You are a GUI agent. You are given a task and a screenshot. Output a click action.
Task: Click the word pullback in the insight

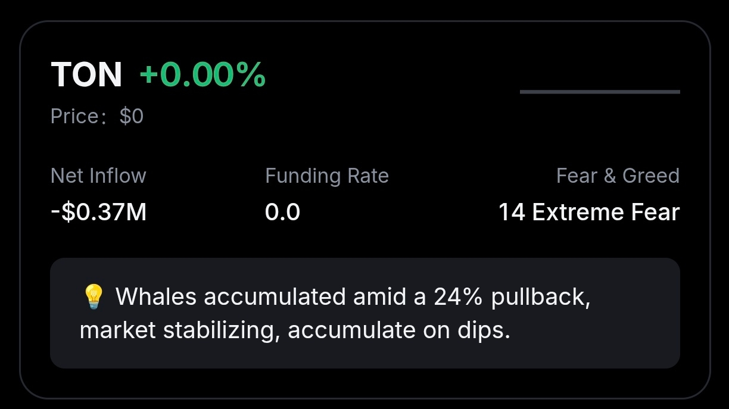click(540, 296)
